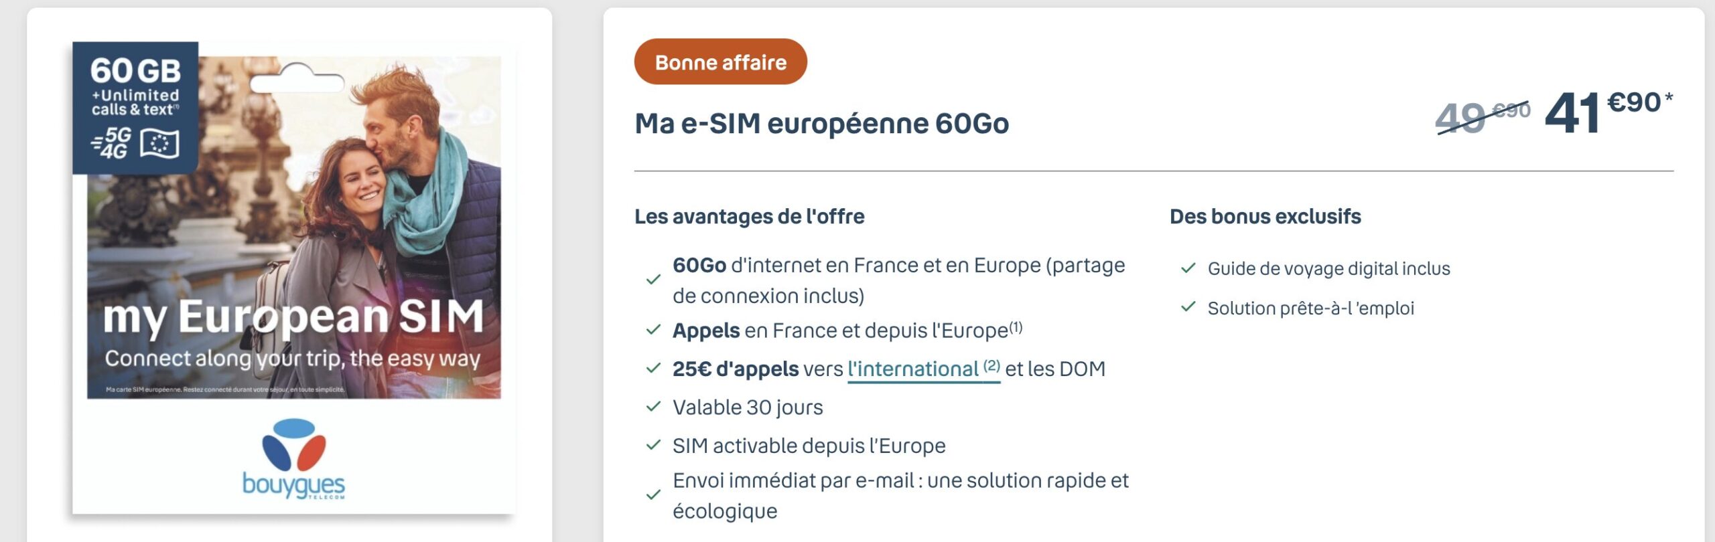Image resolution: width=1715 pixels, height=542 pixels.
Task: Click the 60 GB label on SIM card
Action: pyautogui.click(x=135, y=70)
